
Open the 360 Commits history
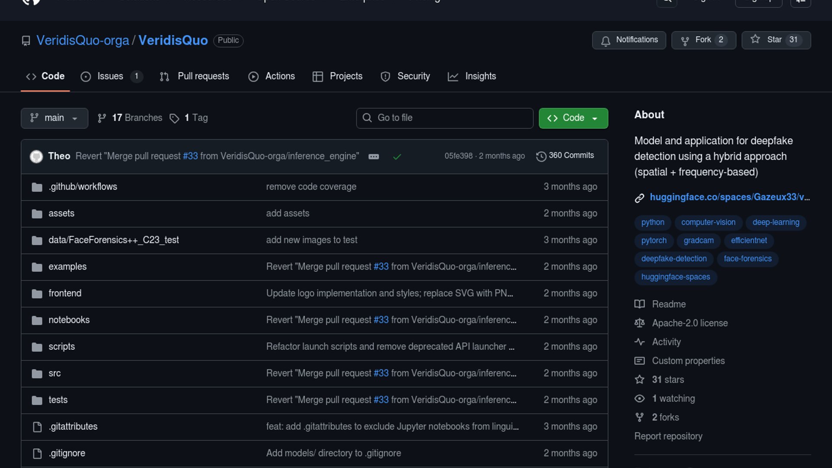565,156
